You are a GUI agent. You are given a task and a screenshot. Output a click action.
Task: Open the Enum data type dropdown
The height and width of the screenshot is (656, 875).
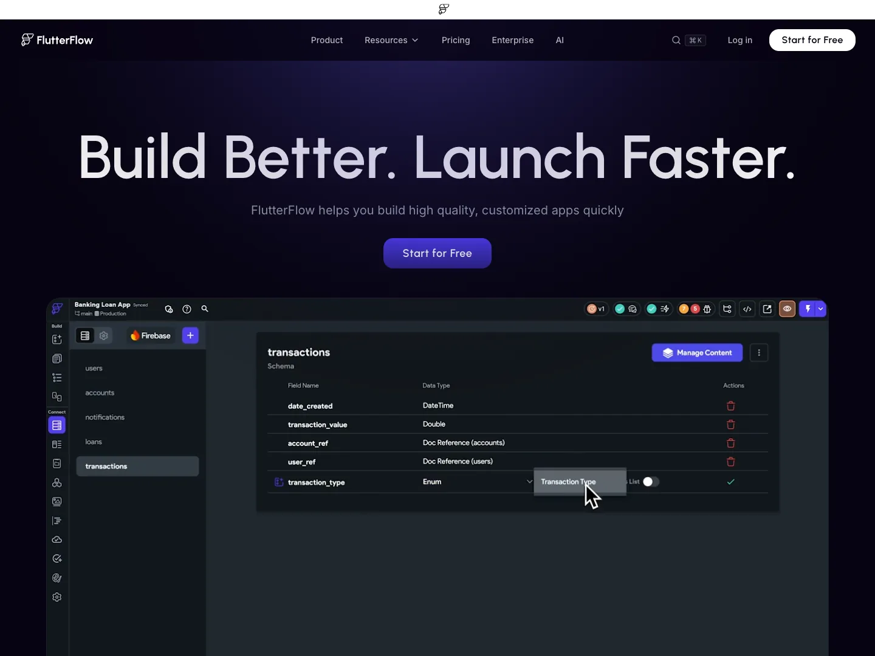478,482
